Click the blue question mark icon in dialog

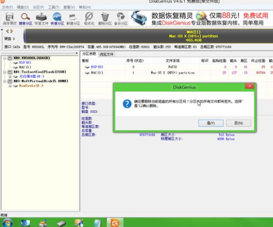click(x=127, y=104)
